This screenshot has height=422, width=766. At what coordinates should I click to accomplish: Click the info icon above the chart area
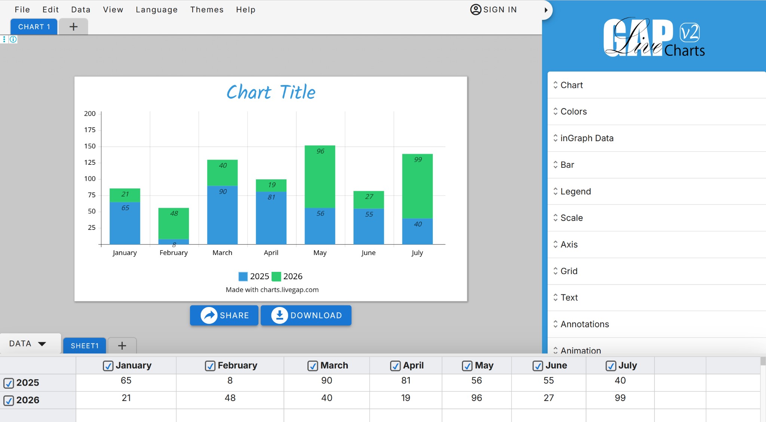click(x=13, y=39)
